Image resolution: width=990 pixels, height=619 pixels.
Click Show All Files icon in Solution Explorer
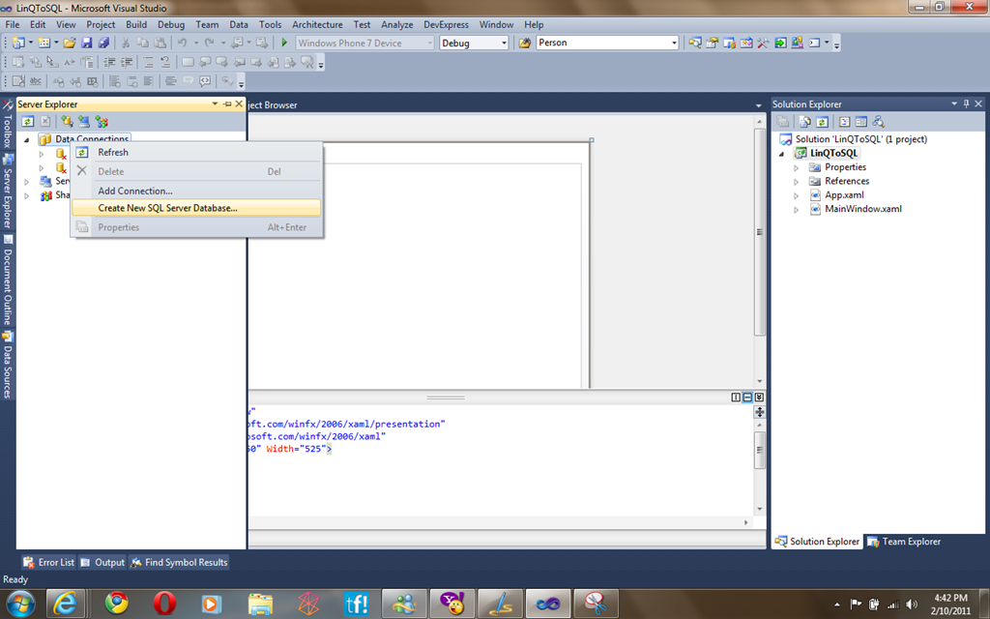[x=805, y=122]
